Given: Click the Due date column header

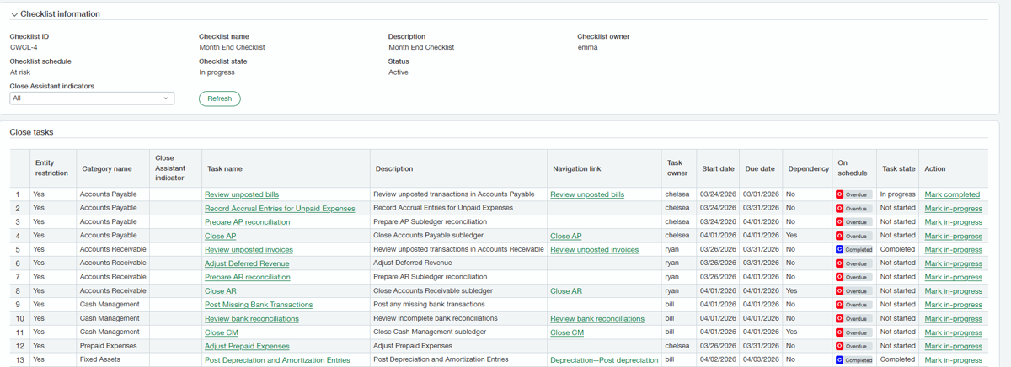Looking at the screenshot, I should [760, 168].
